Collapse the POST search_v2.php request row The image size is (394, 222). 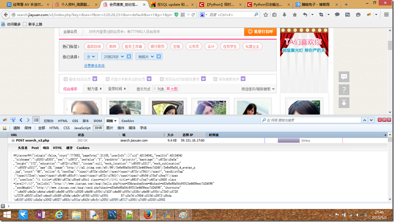tap(13, 140)
